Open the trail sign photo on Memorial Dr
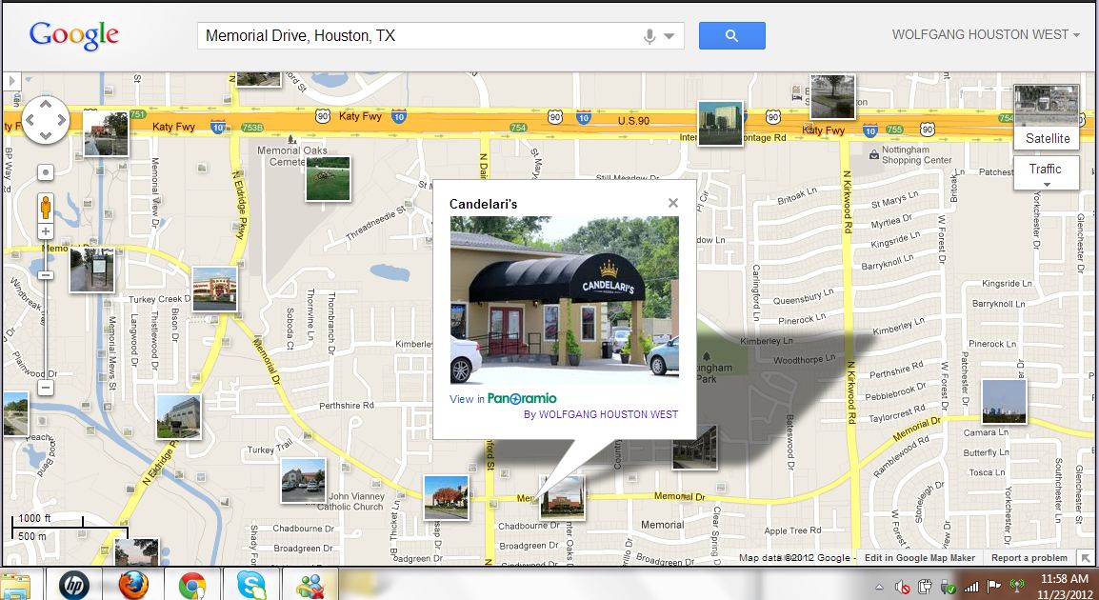Image resolution: width=1099 pixels, height=600 pixels. 91,270
